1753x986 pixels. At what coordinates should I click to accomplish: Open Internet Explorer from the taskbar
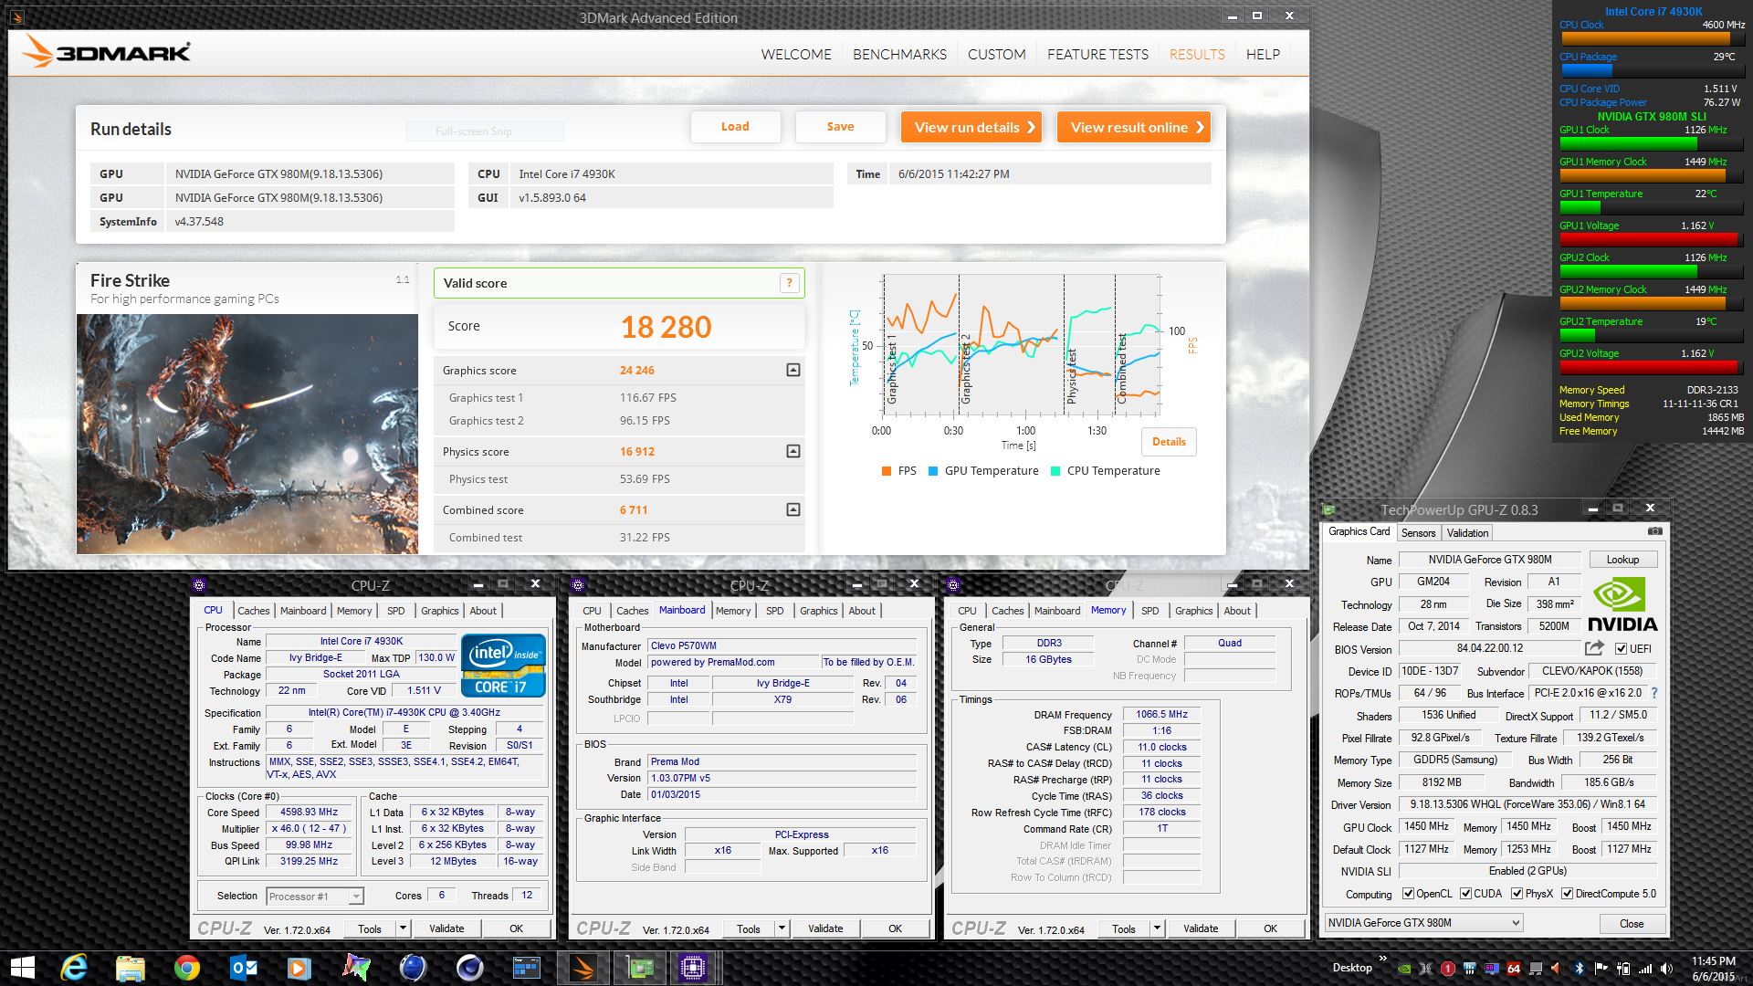(74, 967)
